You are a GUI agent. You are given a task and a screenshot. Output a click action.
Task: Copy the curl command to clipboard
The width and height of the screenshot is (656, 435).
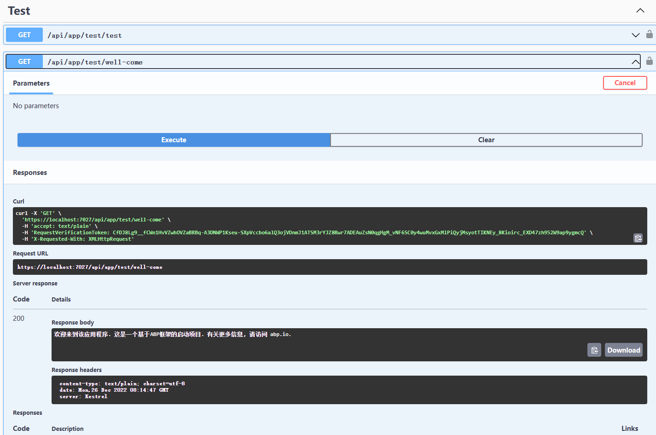638,238
